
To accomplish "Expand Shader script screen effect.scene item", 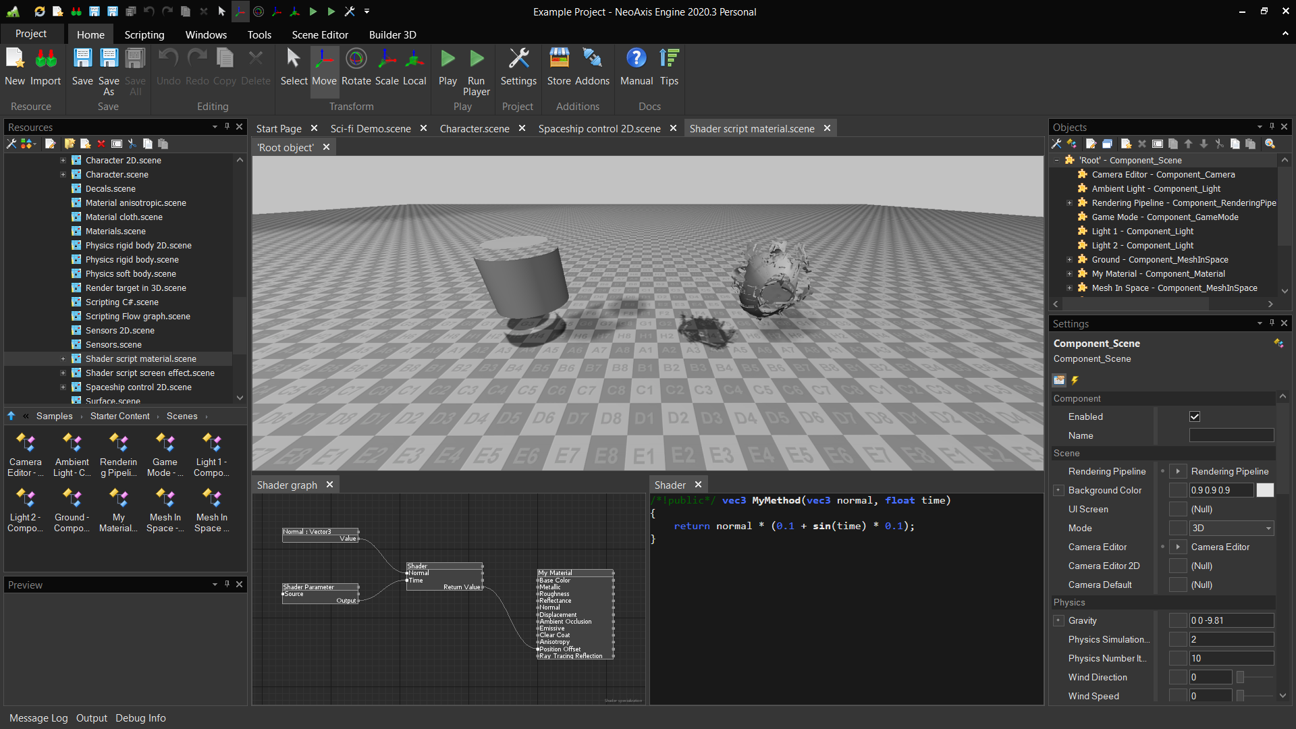I will (x=63, y=373).
